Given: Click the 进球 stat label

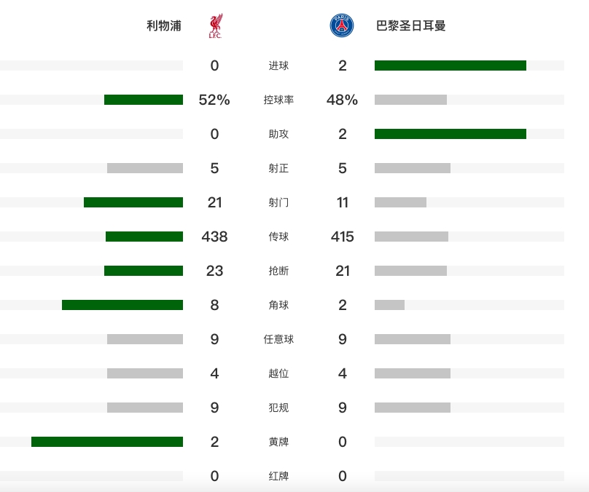Looking at the screenshot, I should (x=278, y=66).
